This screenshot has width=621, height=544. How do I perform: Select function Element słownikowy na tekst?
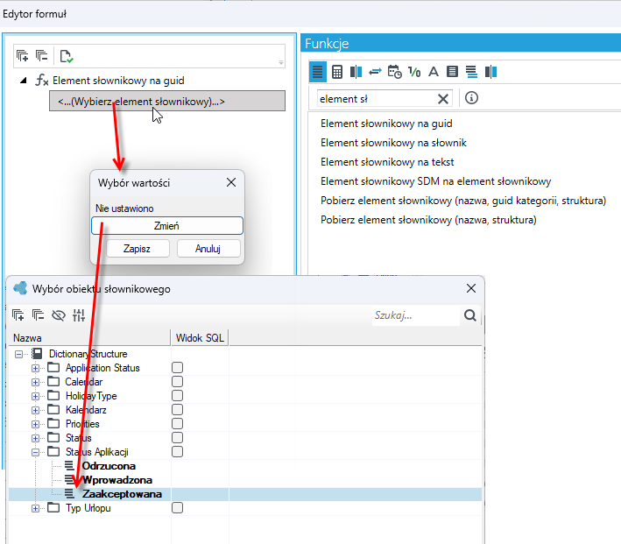pyautogui.click(x=387, y=162)
